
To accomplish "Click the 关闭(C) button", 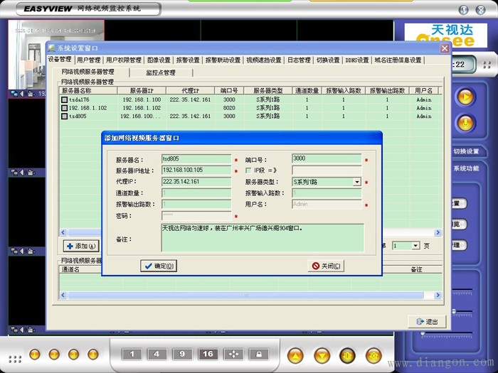I will [x=326, y=266].
